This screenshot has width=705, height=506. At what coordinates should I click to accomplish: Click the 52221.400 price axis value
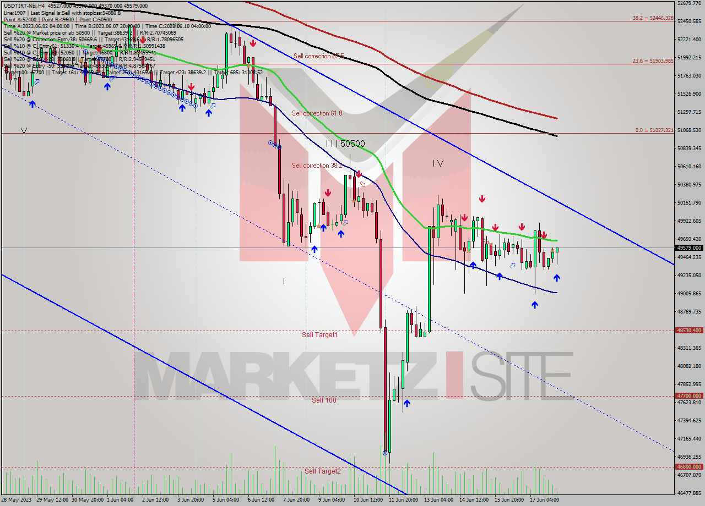(x=689, y=40)
